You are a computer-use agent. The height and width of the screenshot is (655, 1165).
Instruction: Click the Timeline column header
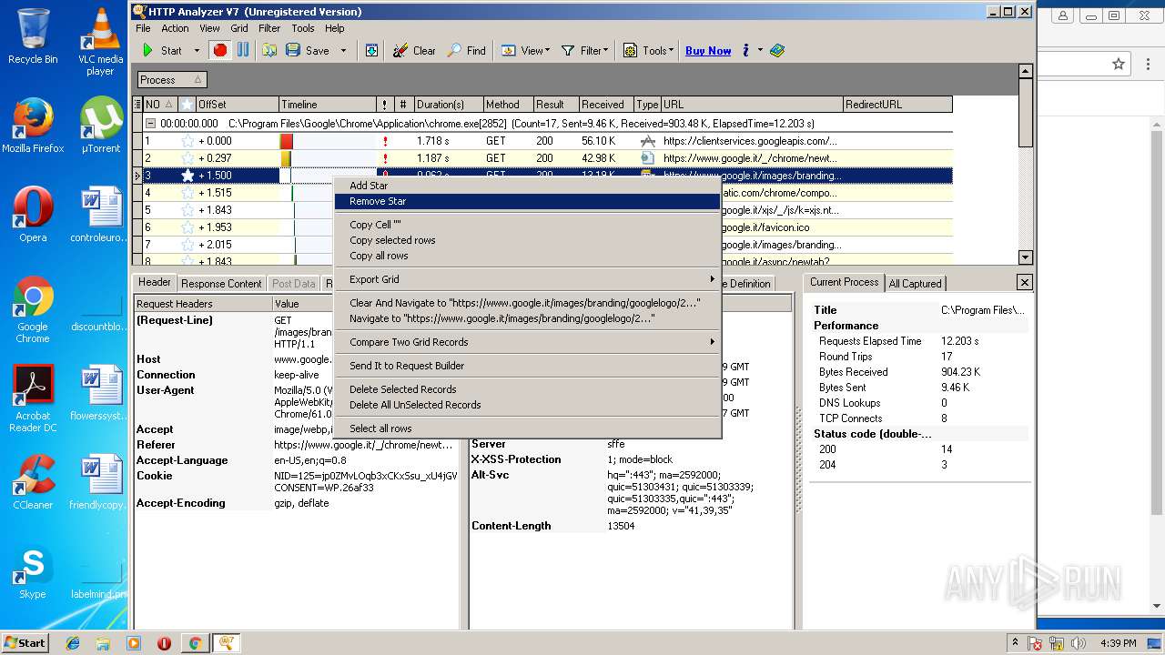(327, 105)
